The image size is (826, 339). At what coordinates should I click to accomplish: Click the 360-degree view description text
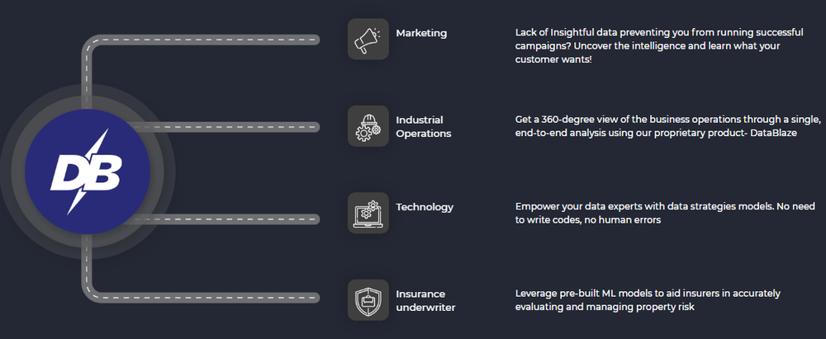[667, 126]
